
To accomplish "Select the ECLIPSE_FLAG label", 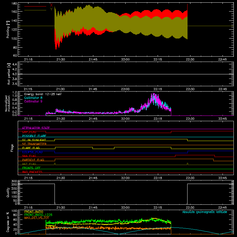I will point(32,152).
